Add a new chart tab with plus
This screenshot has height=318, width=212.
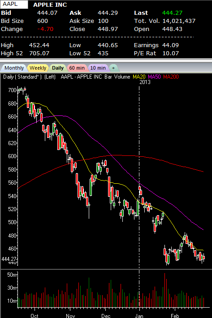click(113, 68)
